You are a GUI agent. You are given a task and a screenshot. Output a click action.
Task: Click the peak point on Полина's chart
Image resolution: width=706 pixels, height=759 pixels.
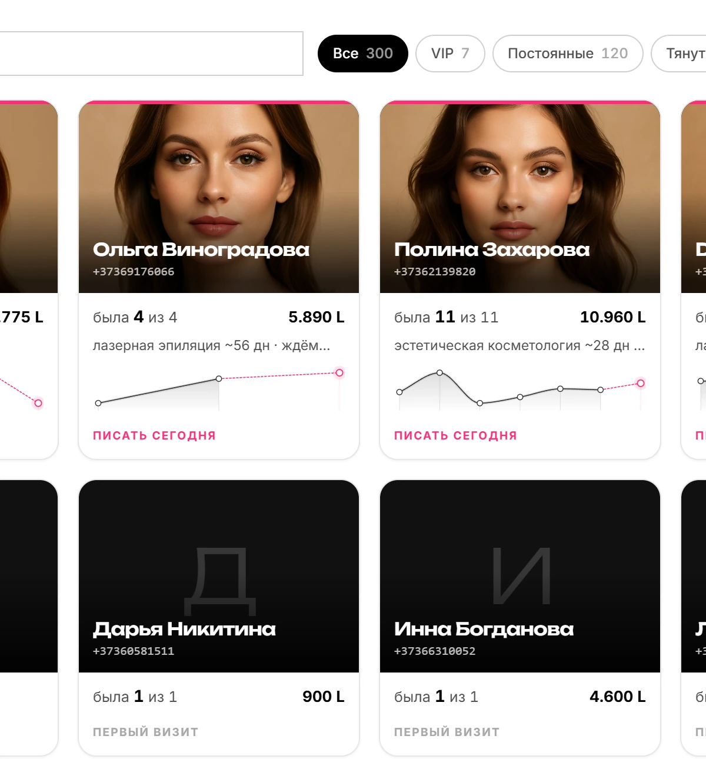pos(439,372)
